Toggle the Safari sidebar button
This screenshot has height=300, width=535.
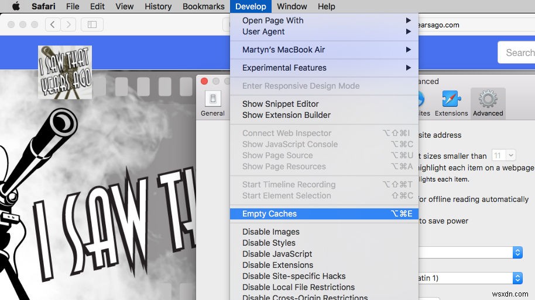pos(92,25)
